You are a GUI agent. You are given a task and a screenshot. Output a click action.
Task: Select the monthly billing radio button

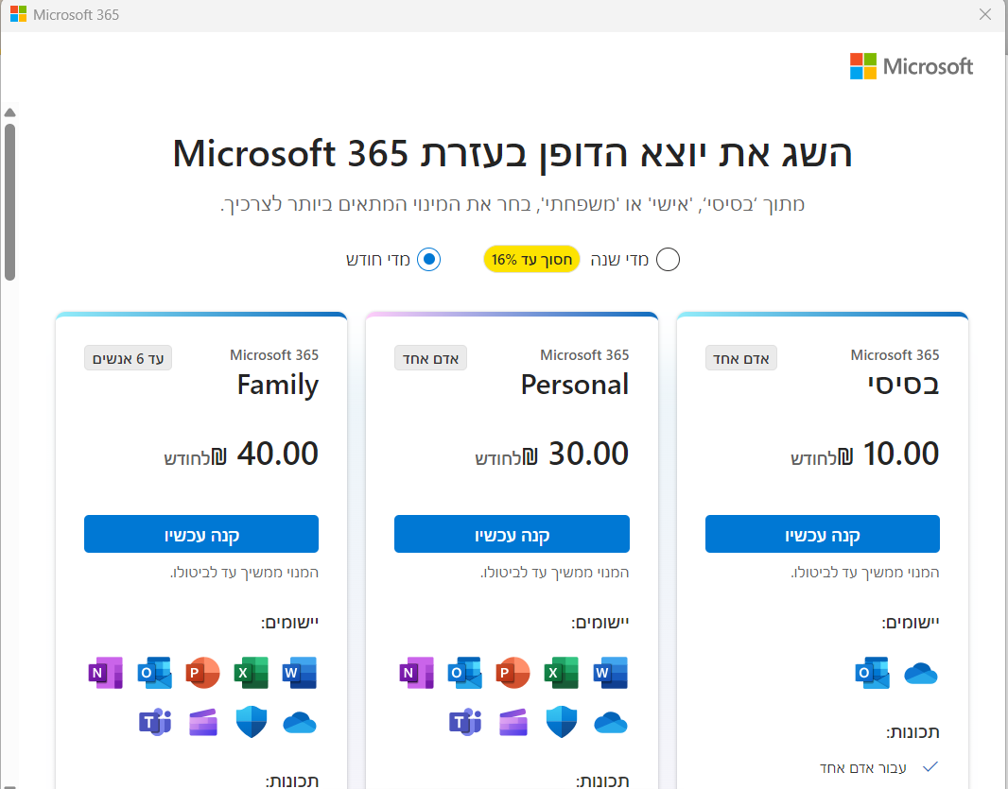tap(428, 260)
